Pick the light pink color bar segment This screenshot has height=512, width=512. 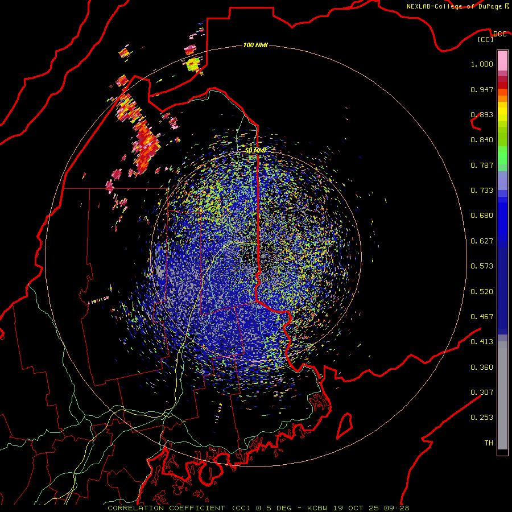pos(502,61)
